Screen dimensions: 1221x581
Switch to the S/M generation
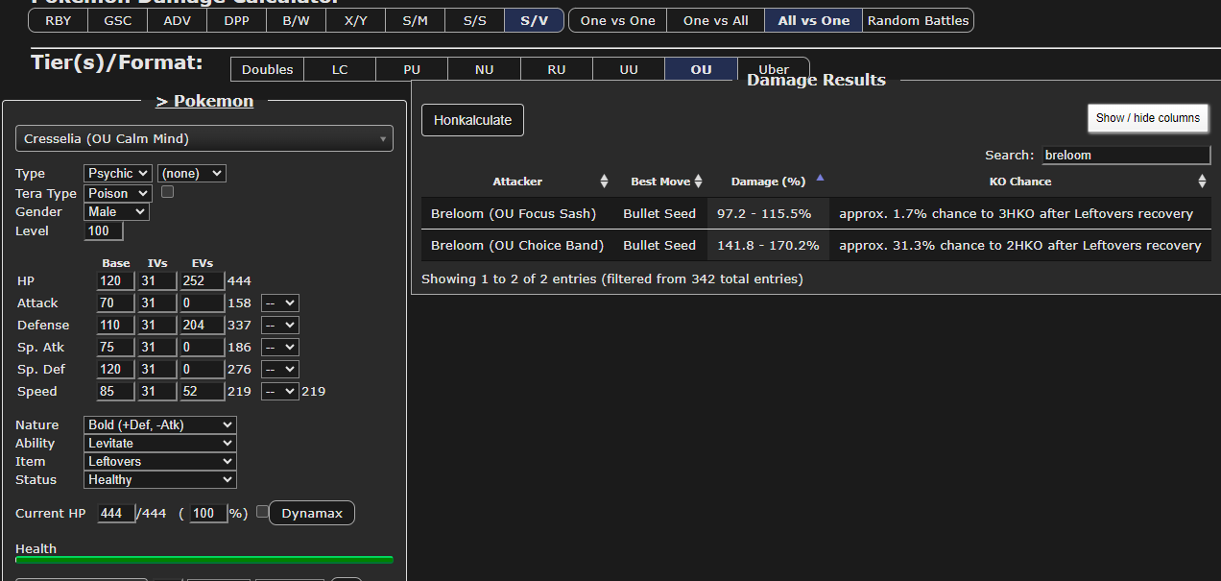point(415,20)
